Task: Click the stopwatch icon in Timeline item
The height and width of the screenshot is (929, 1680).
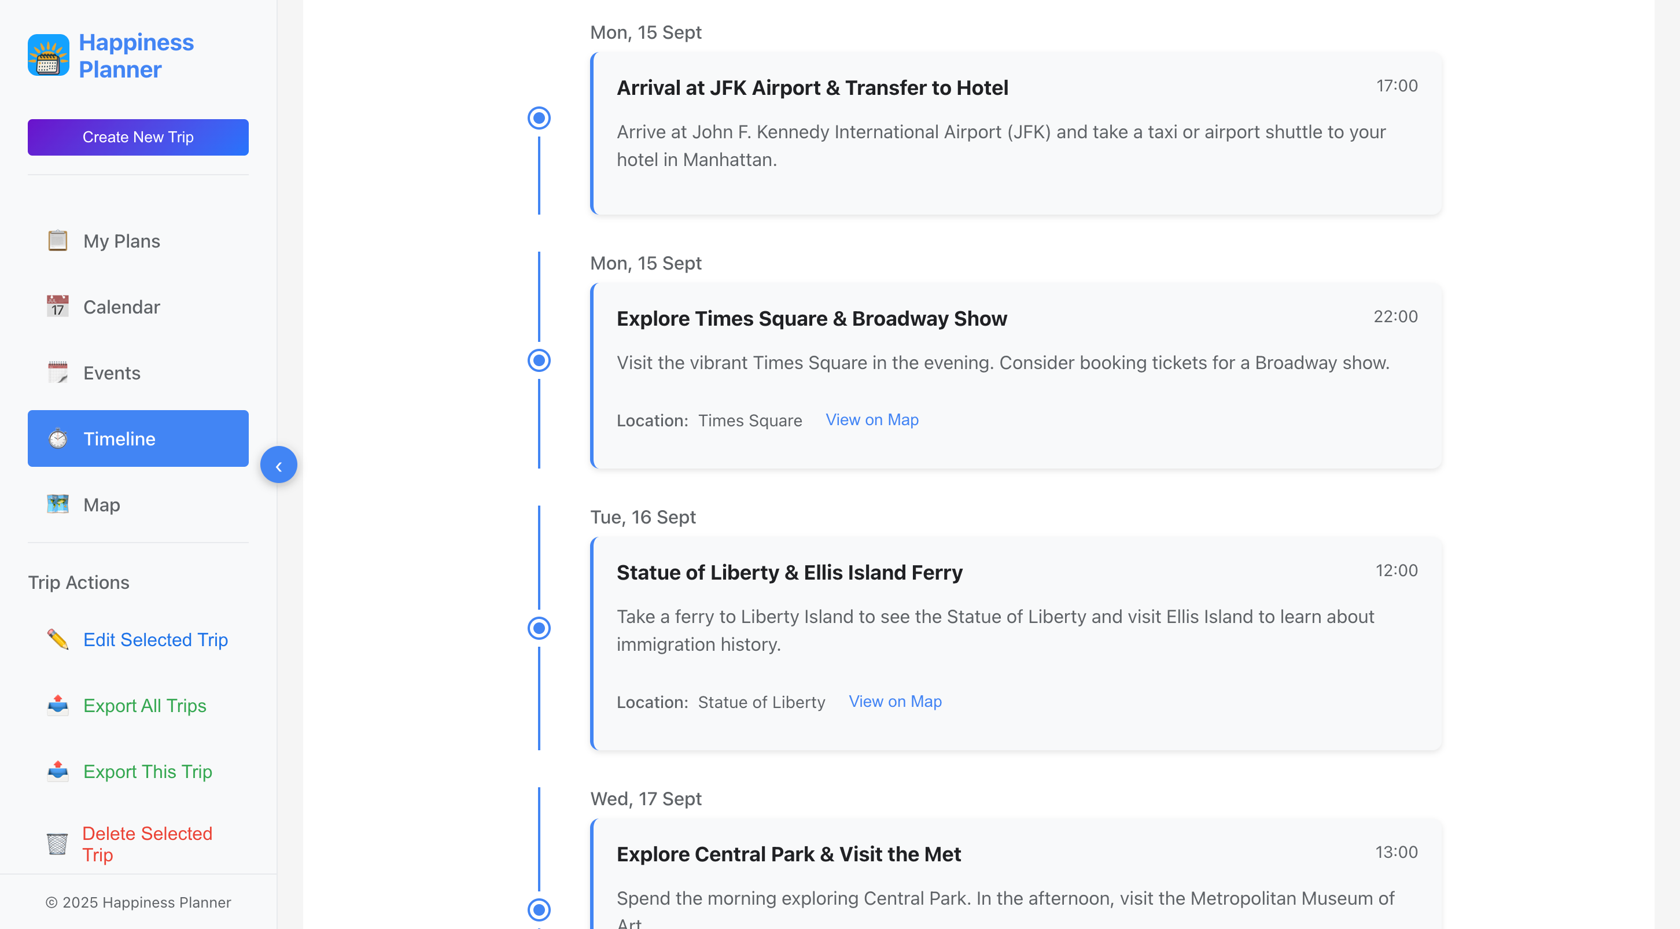Action: tap(57, 438)
